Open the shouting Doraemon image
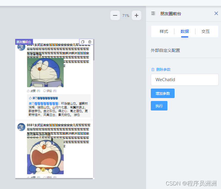221x189 pixels. (46, 156)
